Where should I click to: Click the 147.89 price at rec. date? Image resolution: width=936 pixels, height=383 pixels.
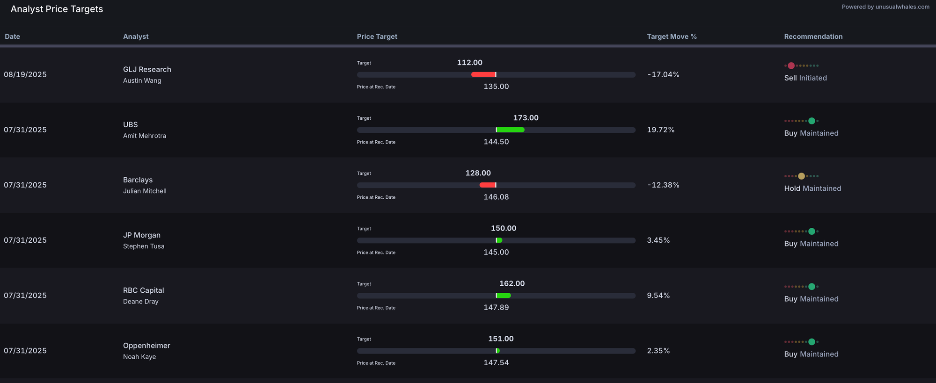(x=496, y=307)
